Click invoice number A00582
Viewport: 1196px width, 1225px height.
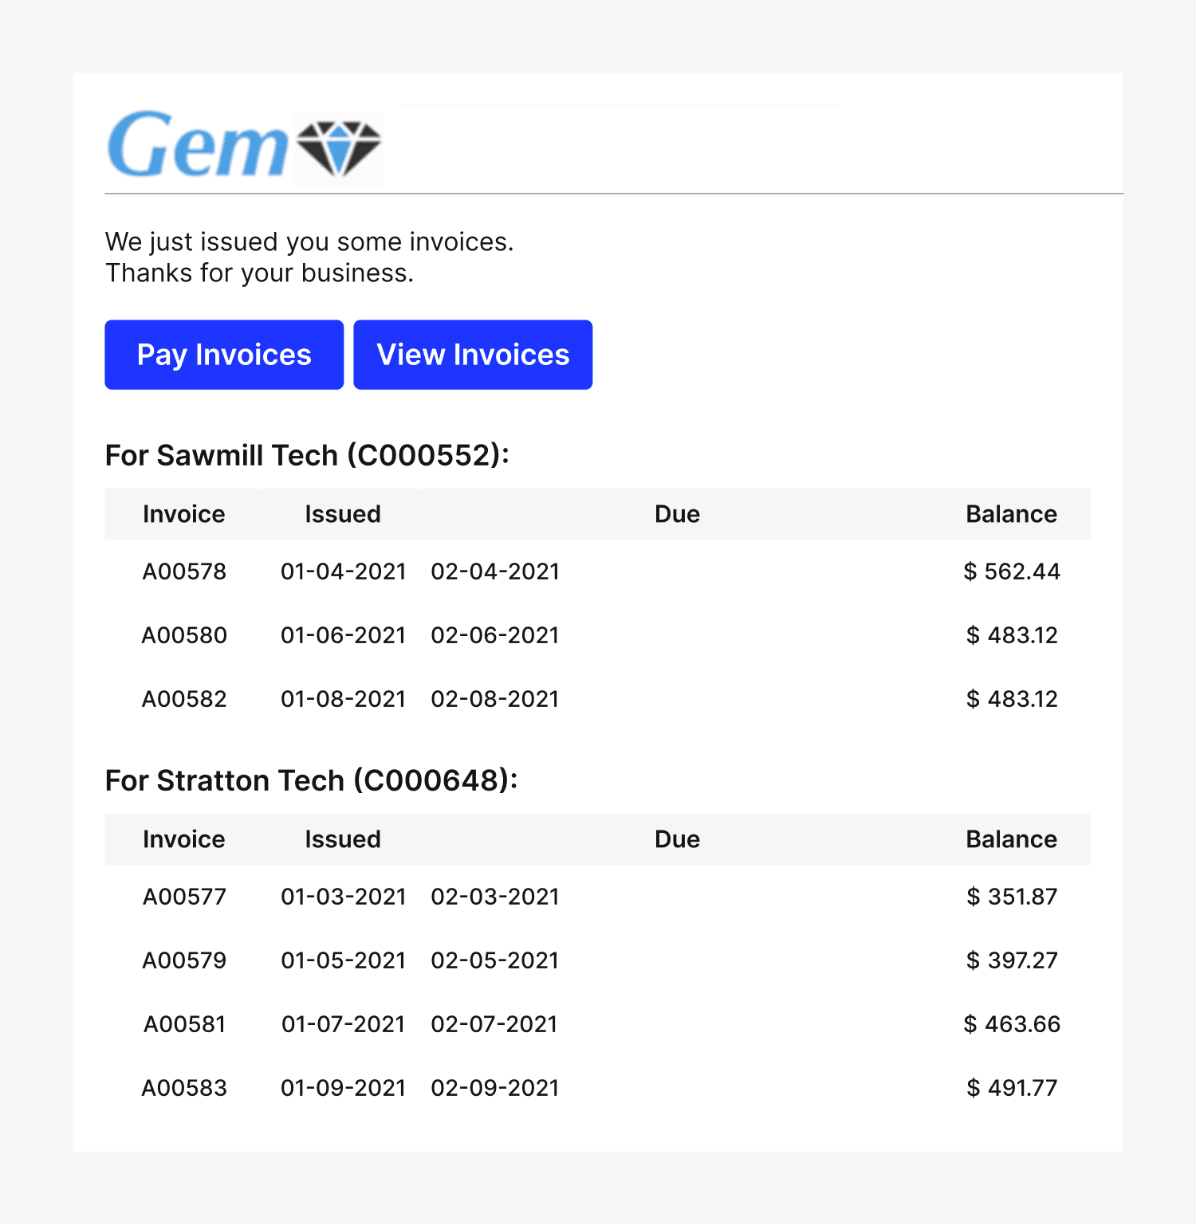click(x=184, y=699)
